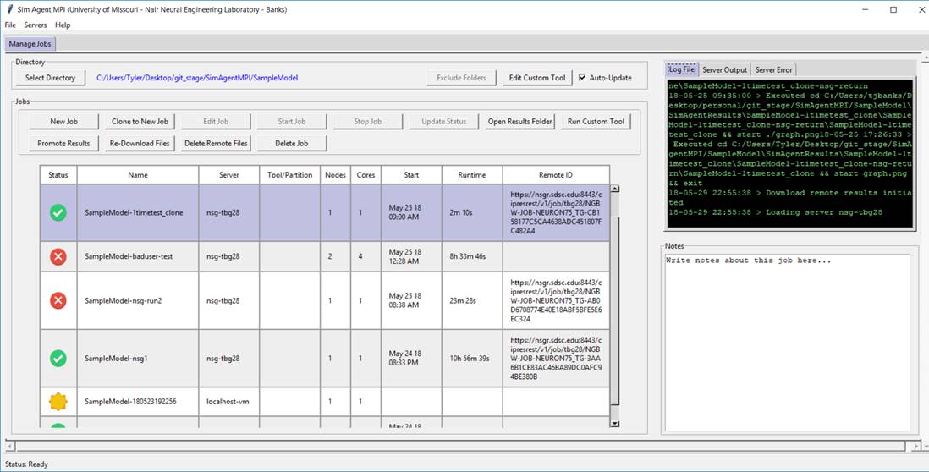Screen dimensions: 929x472
Task: Click the feather app icon in the title bar
Action: click(x=8, y=9)
